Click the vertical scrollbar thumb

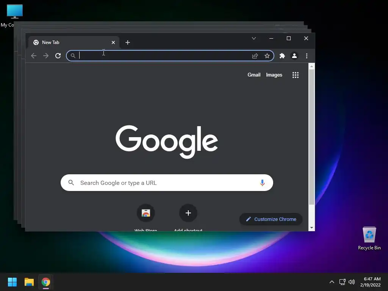(311, 137)
